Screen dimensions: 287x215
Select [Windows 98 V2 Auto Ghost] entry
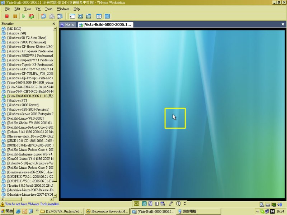coord(27,38)
